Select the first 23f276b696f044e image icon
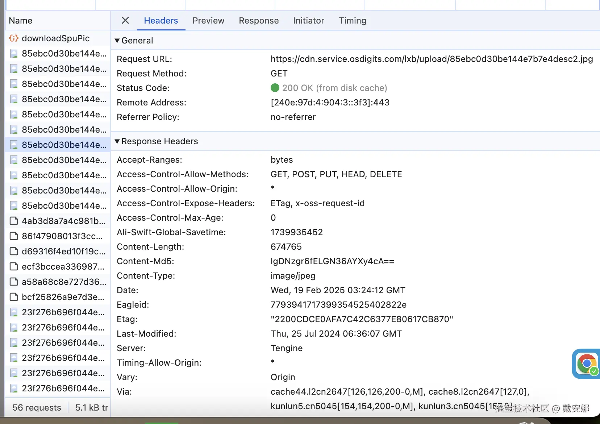600x424 pixels. click(14, 312)
